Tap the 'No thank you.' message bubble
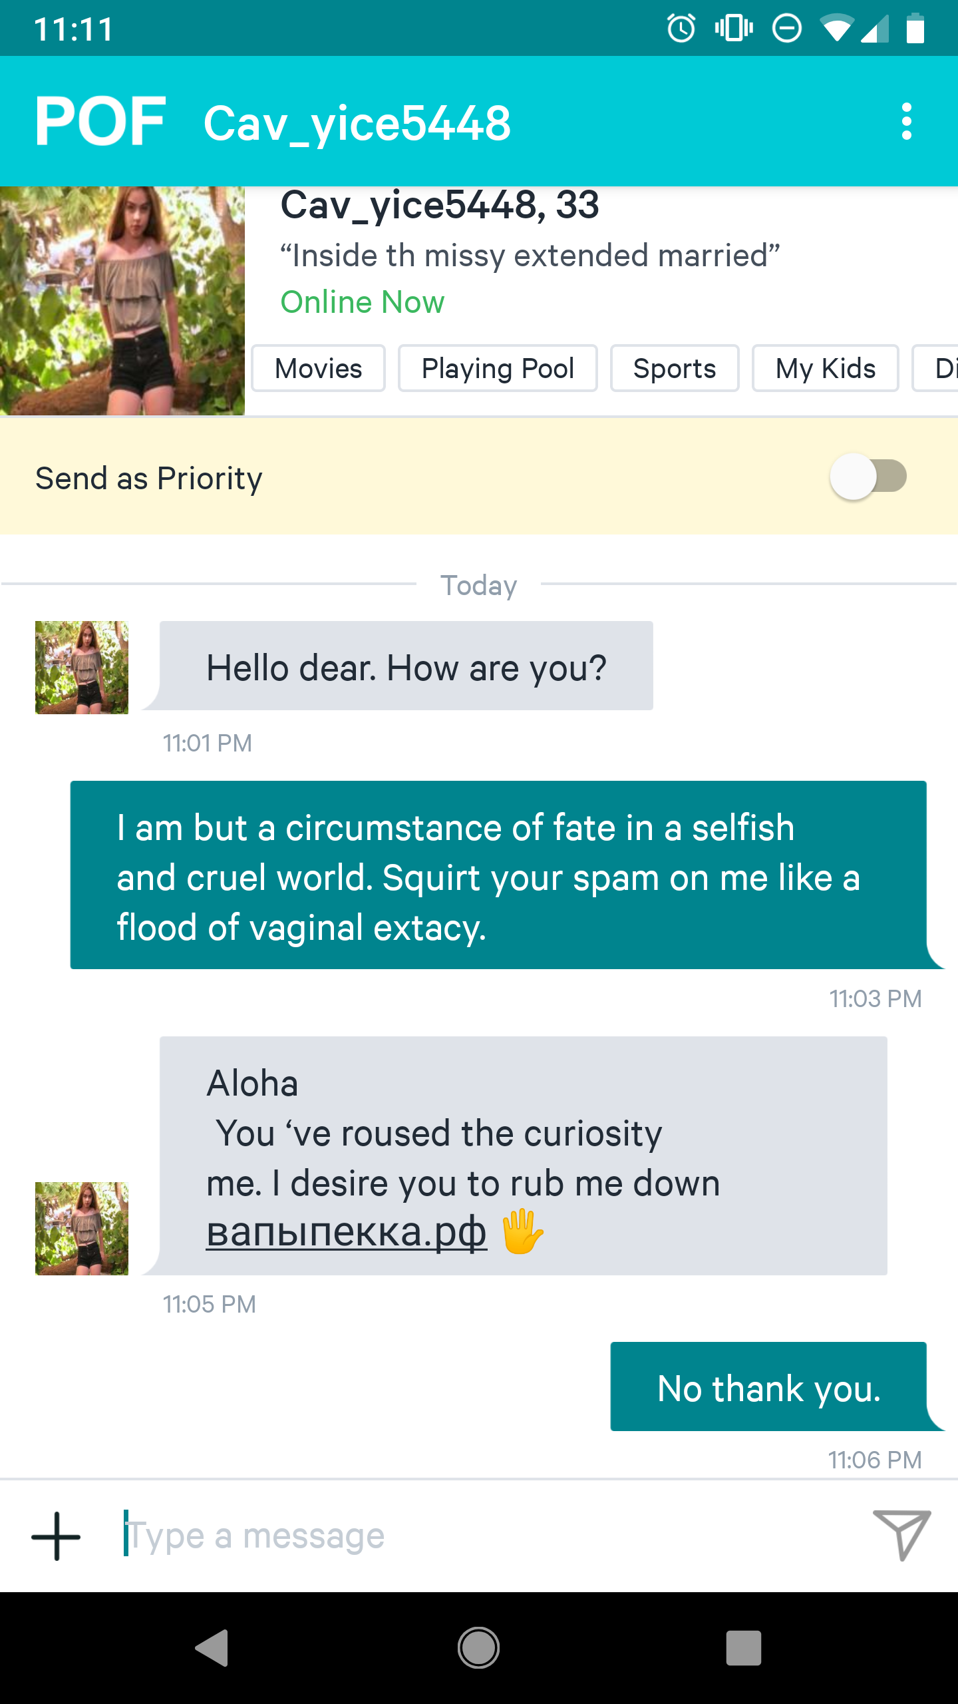Viewport: 958px width, 1704px height. click(769, 1387)
